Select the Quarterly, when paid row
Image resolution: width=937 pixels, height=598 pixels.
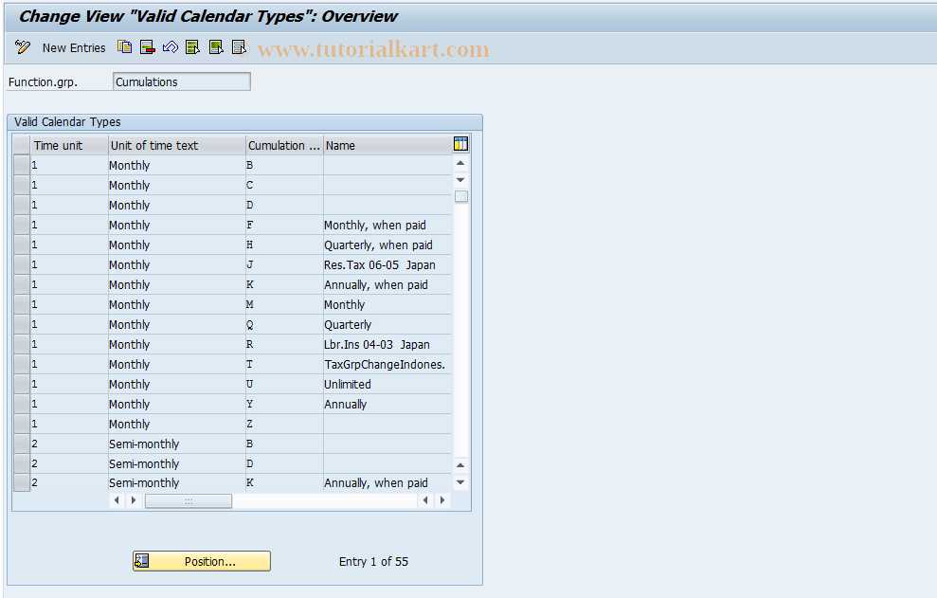(22, 245)
